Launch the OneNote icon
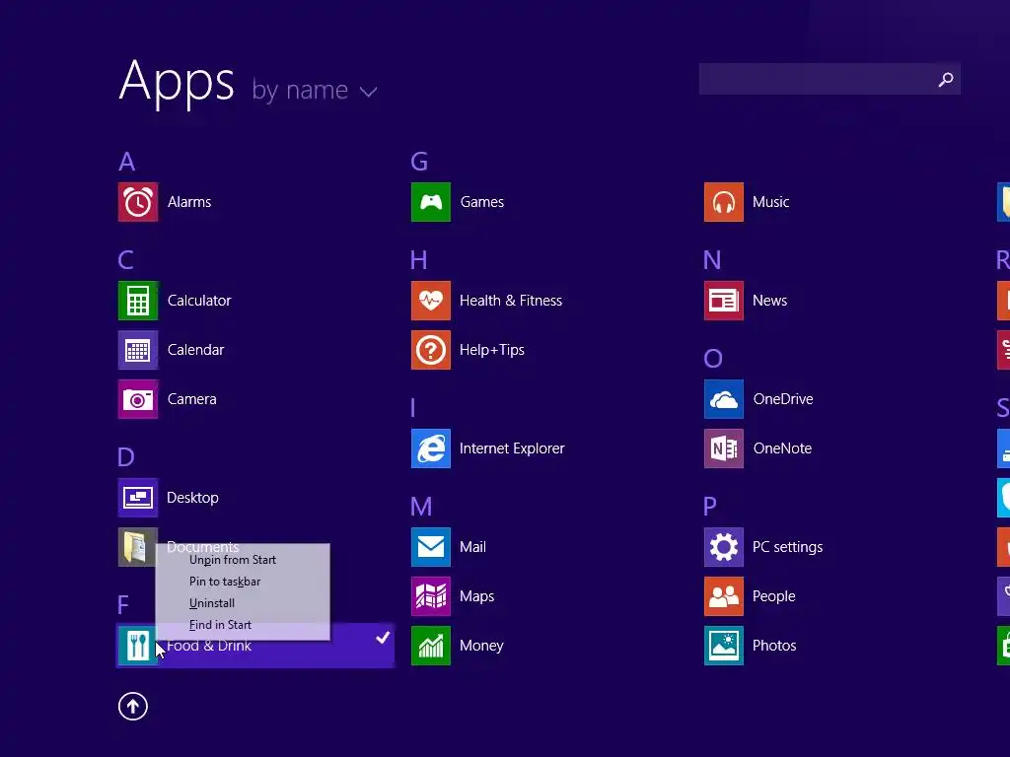The image size is (1010, 757). click(x=724, y=448)
